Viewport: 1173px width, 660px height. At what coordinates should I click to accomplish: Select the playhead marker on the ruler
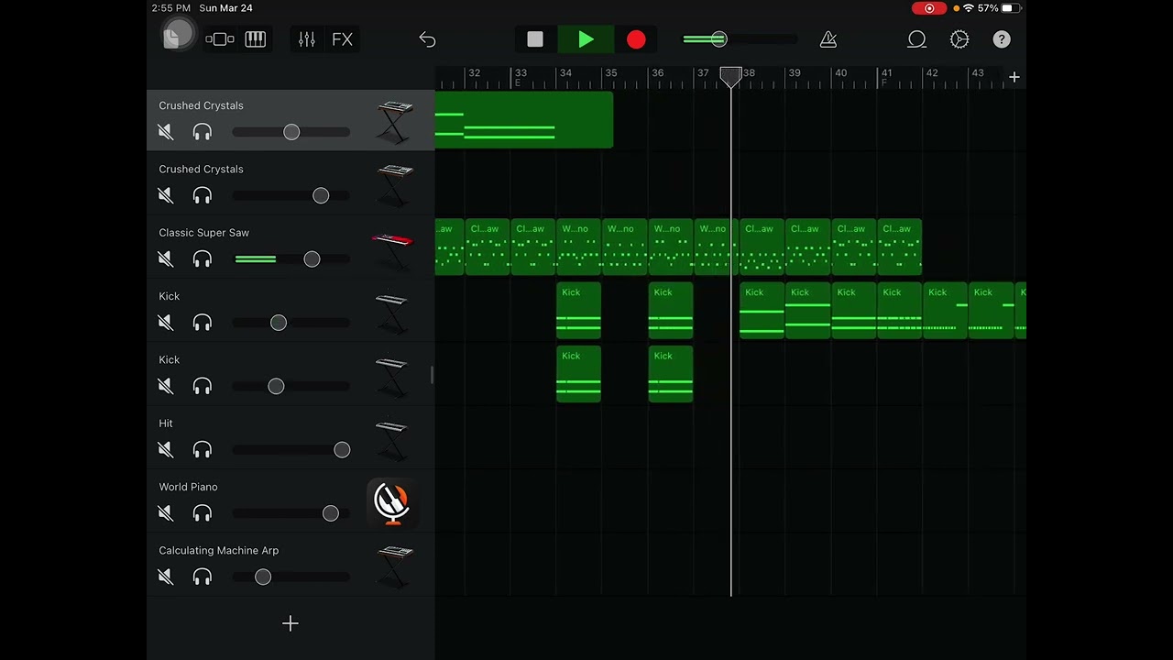730,77
